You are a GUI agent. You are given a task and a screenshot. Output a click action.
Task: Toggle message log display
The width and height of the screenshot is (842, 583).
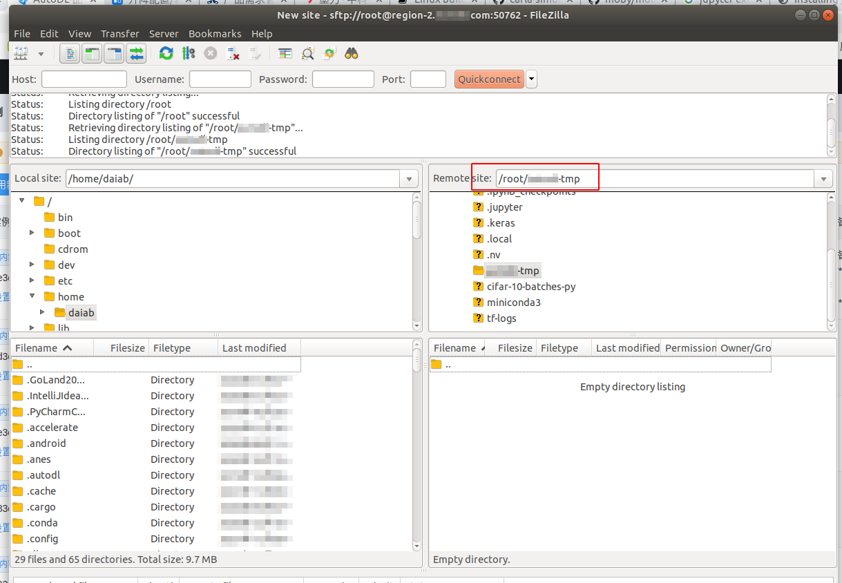69,53
